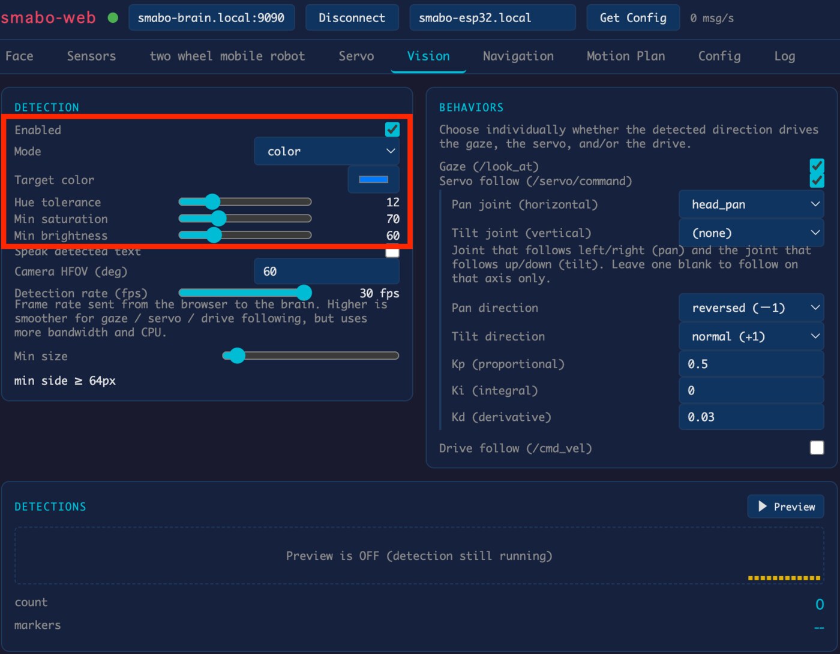Click the Kp (proportional) input field
This screenshot has width=840, height=654.
tap(751, 364)
